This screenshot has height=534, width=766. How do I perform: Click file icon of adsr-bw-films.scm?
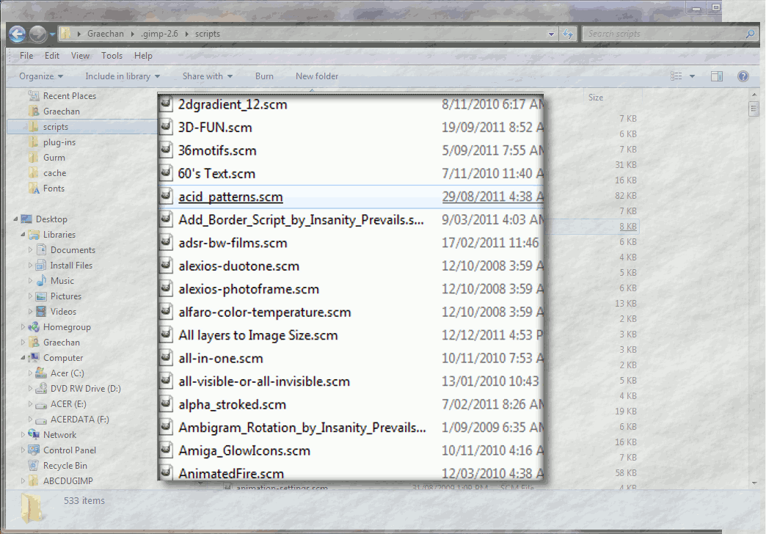coord(166,242)
